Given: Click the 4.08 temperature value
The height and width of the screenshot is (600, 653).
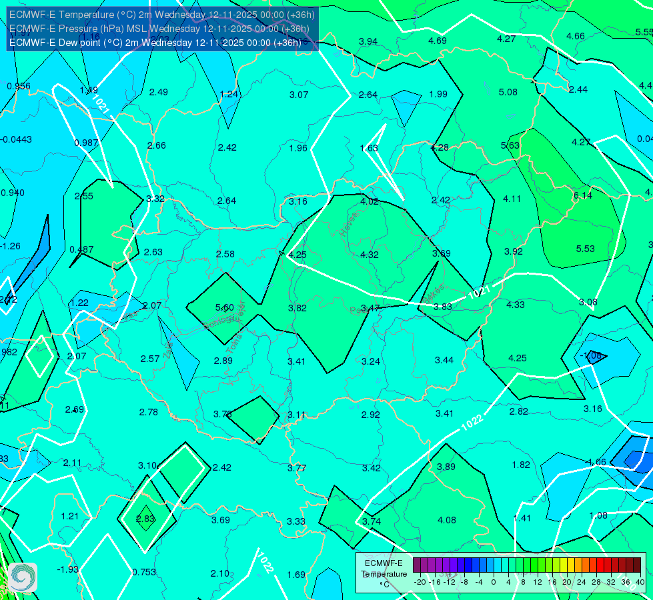Looking at the screenshot, I should pos(446,520).
